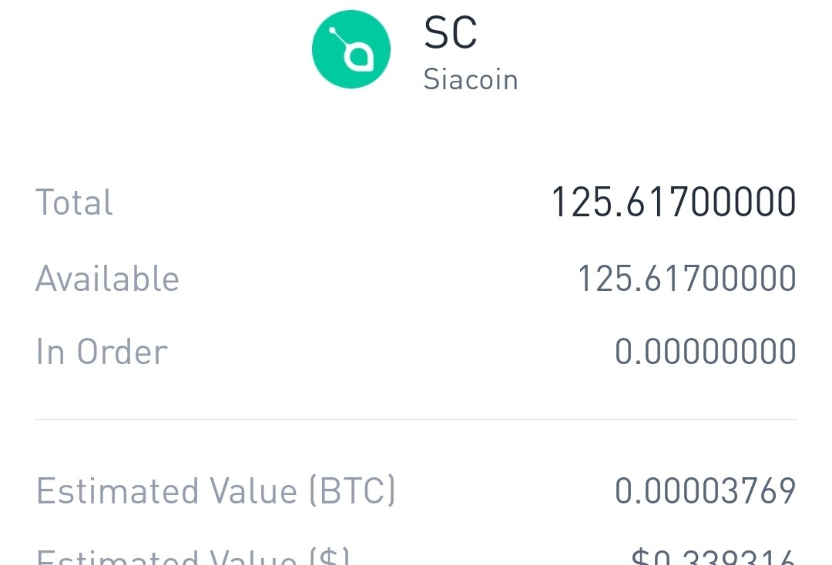Screen dimensions: 832x565
Task: Select the In Order 0.00000000 value
Action: click(x=705, y=352)
